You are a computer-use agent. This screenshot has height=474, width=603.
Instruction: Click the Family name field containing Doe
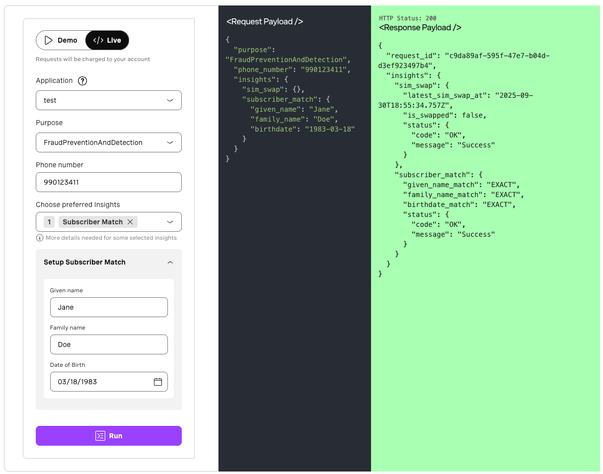point(109,344)
